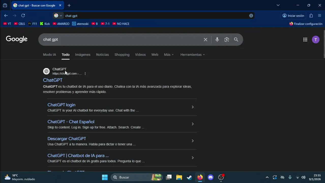
Task: Click chevron on ChatGPT | Chatbot de IA row
Action: point(193,158)
